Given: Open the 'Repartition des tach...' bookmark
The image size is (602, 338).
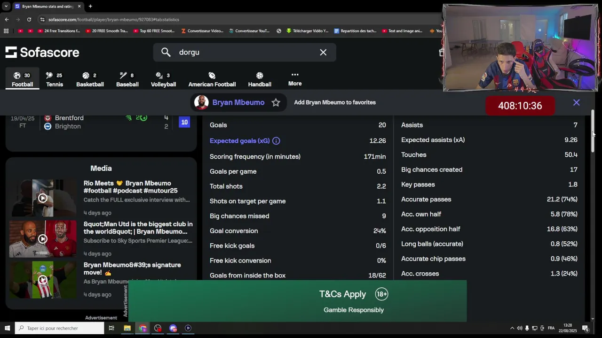Looking at the screenshot, I should click(355, 31).
